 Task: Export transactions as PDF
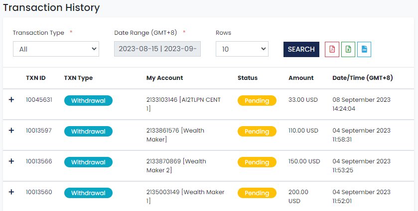click(332, 49)
